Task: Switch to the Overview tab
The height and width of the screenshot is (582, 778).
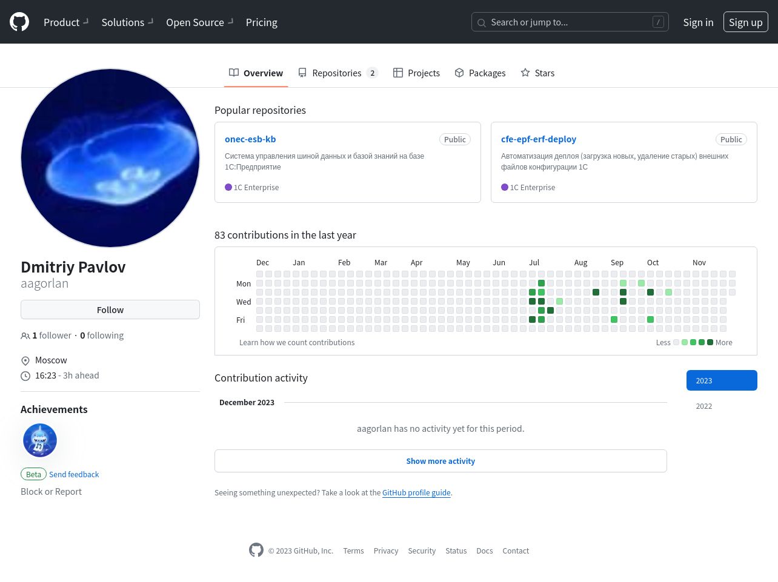Action: [x=256, y=73]
